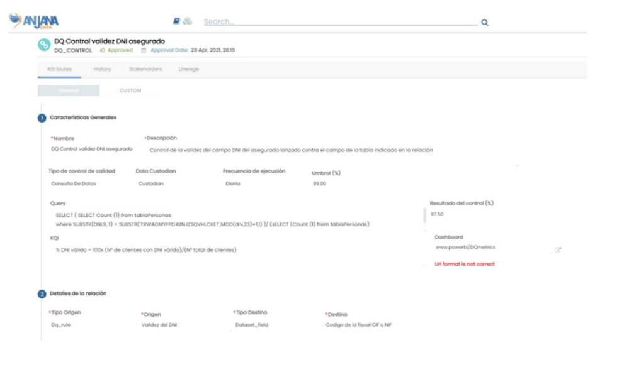Image resolution: width=617 pixels, height=377 pixels.
Task: Jump to section 2 Detalles de la relación
Action: coord(42,293)
